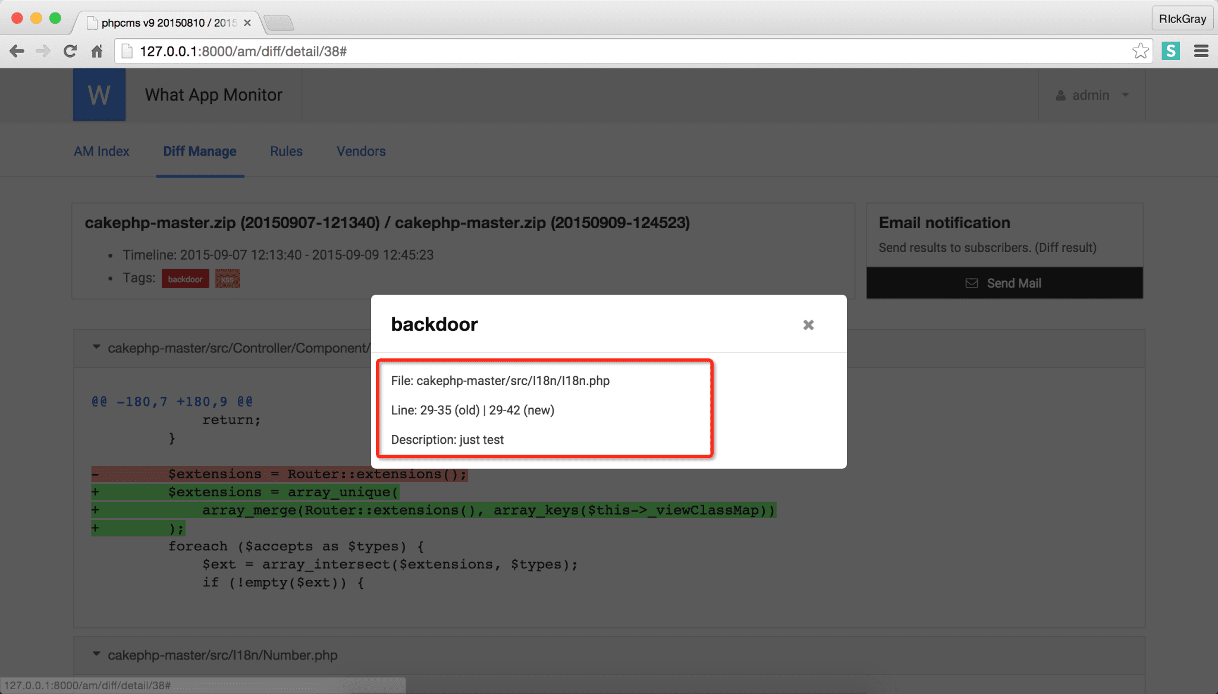Click the red xss tag label
Screen dimensions: 1218x694
[227, 279]
